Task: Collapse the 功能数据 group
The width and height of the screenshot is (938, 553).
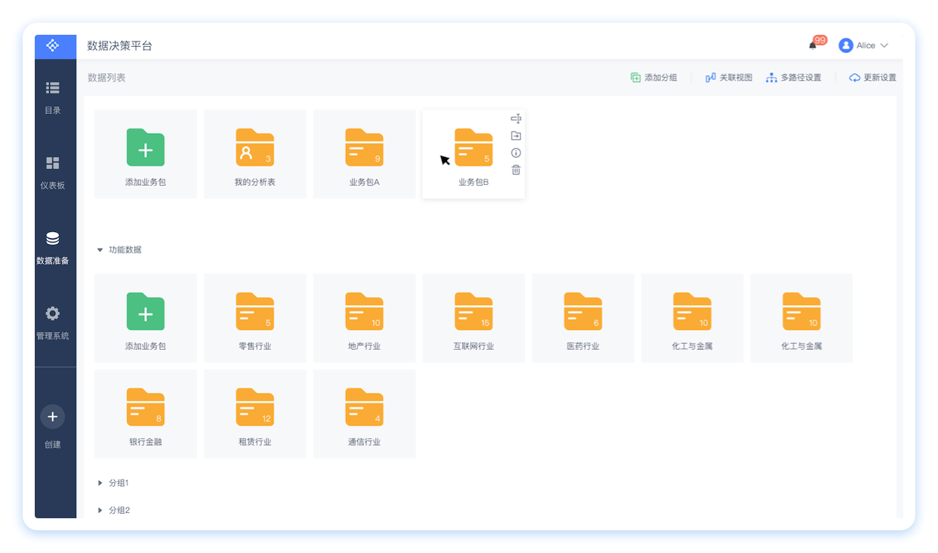Action: 100,250
